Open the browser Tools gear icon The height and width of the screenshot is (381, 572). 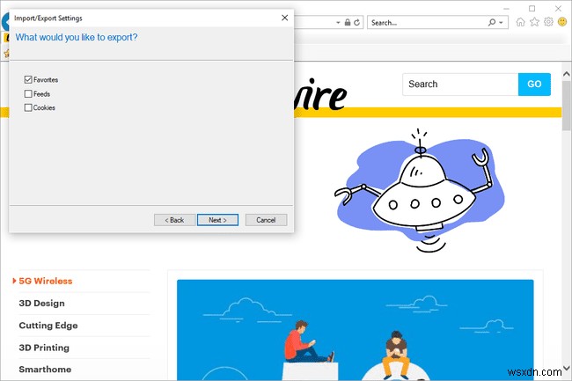(x=548, y=22)
